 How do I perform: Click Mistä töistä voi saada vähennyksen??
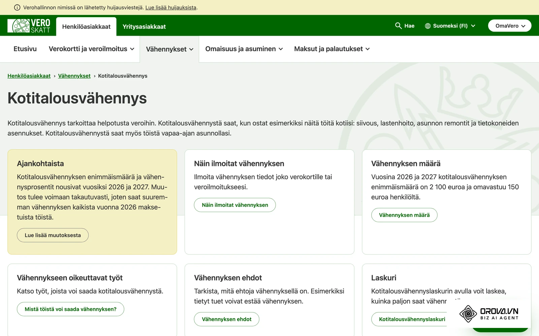click(70, 309)
